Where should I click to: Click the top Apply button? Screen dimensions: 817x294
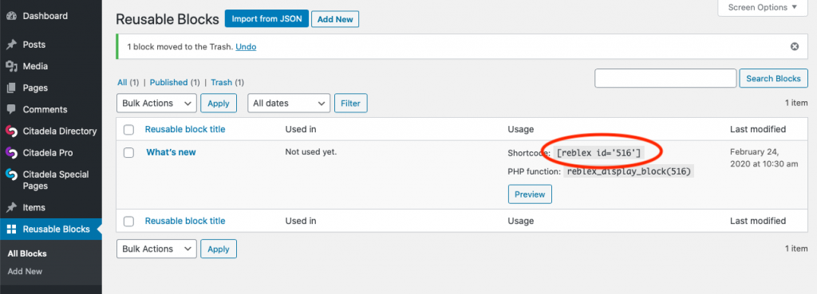tap(219, 103)
